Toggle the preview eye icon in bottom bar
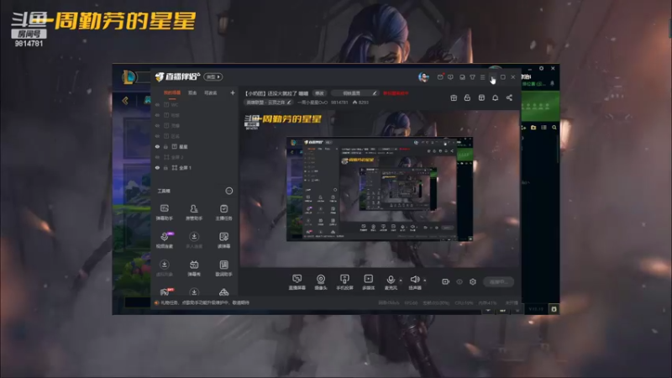This screenshot has height=378, width=672. (459, 281)
